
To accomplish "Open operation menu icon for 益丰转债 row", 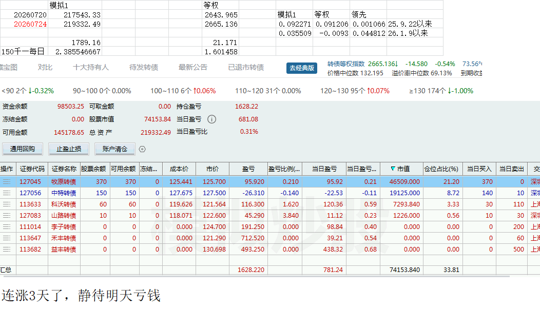I will 7,249.
